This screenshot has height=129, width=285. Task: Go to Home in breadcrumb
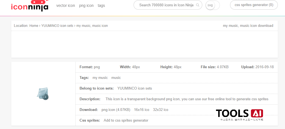34,26
